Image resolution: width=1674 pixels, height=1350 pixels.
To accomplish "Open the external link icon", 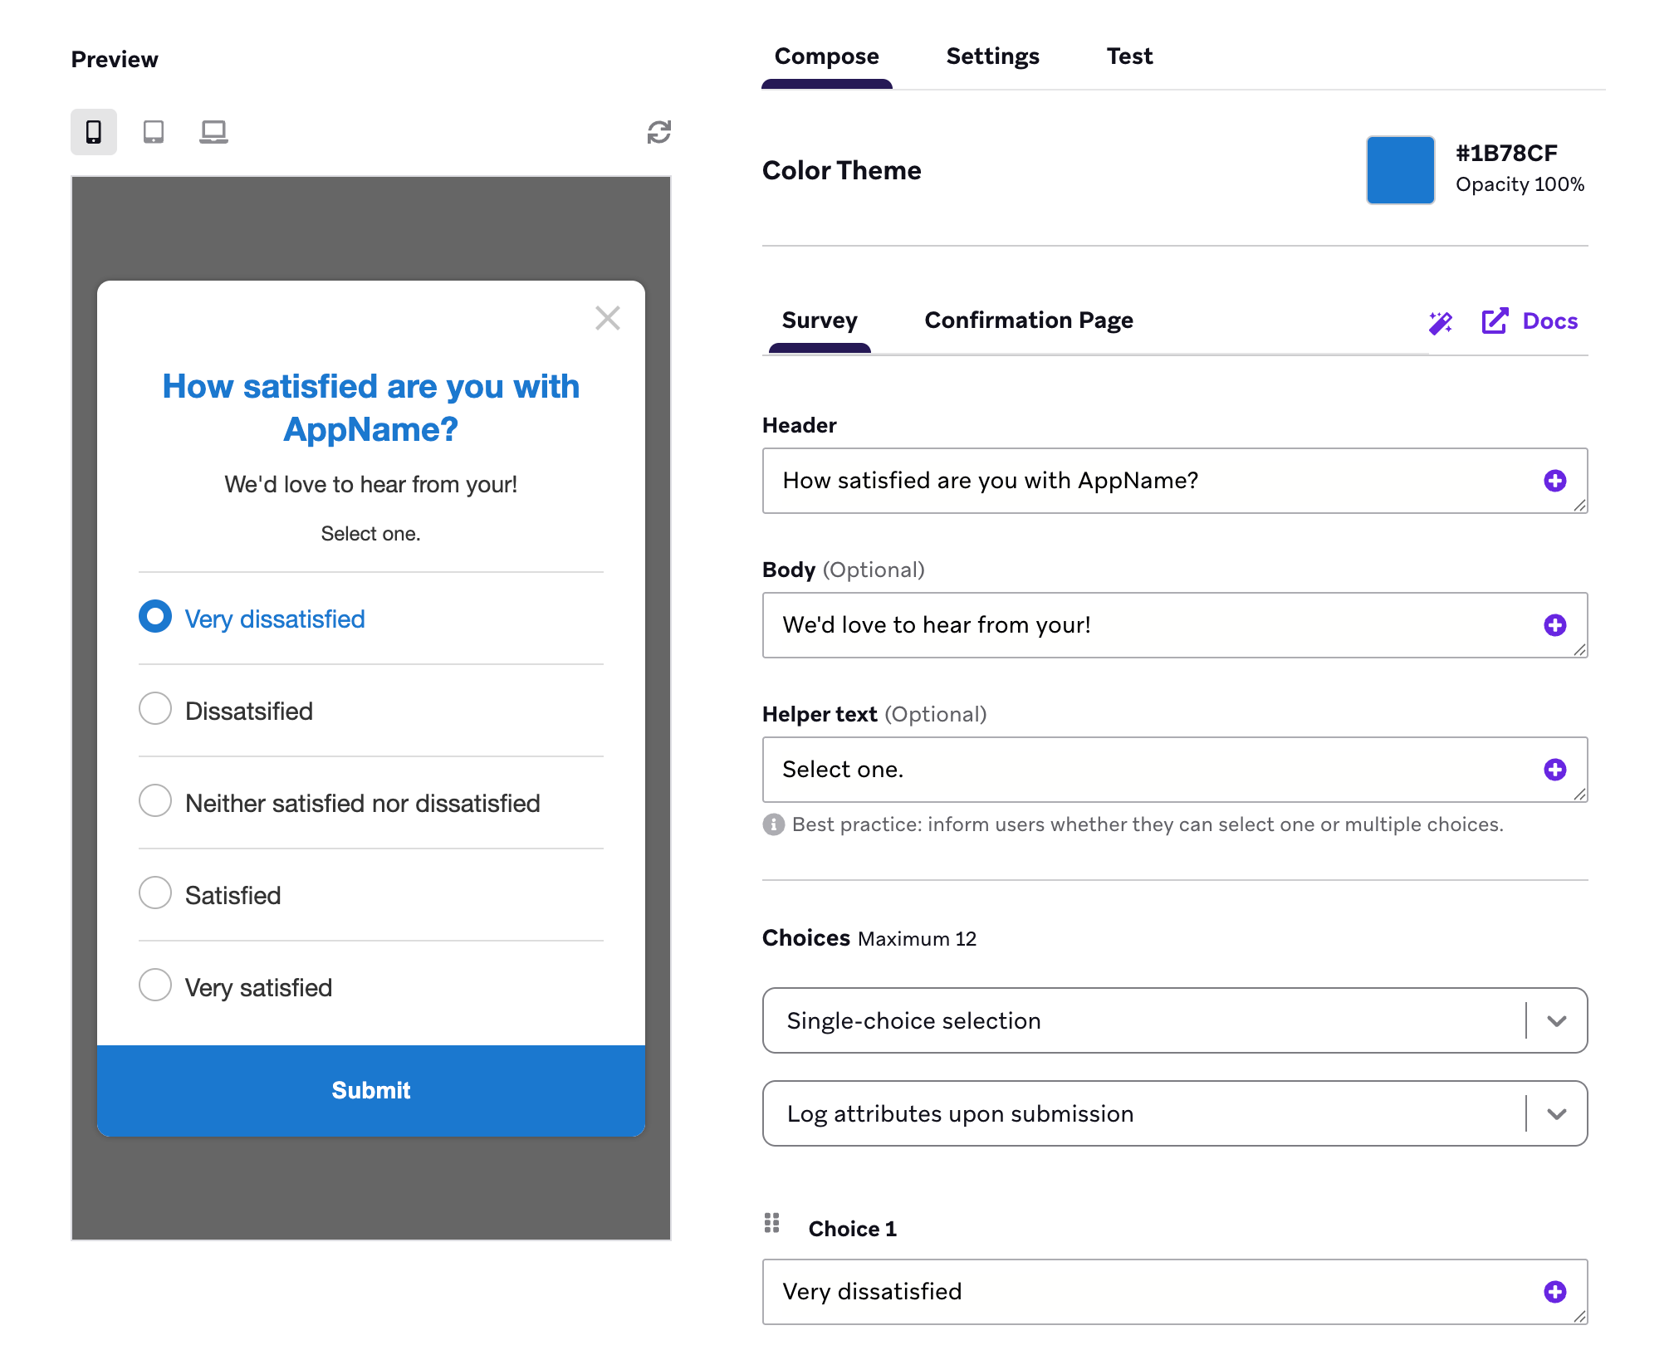I will tap(1495, 321).
